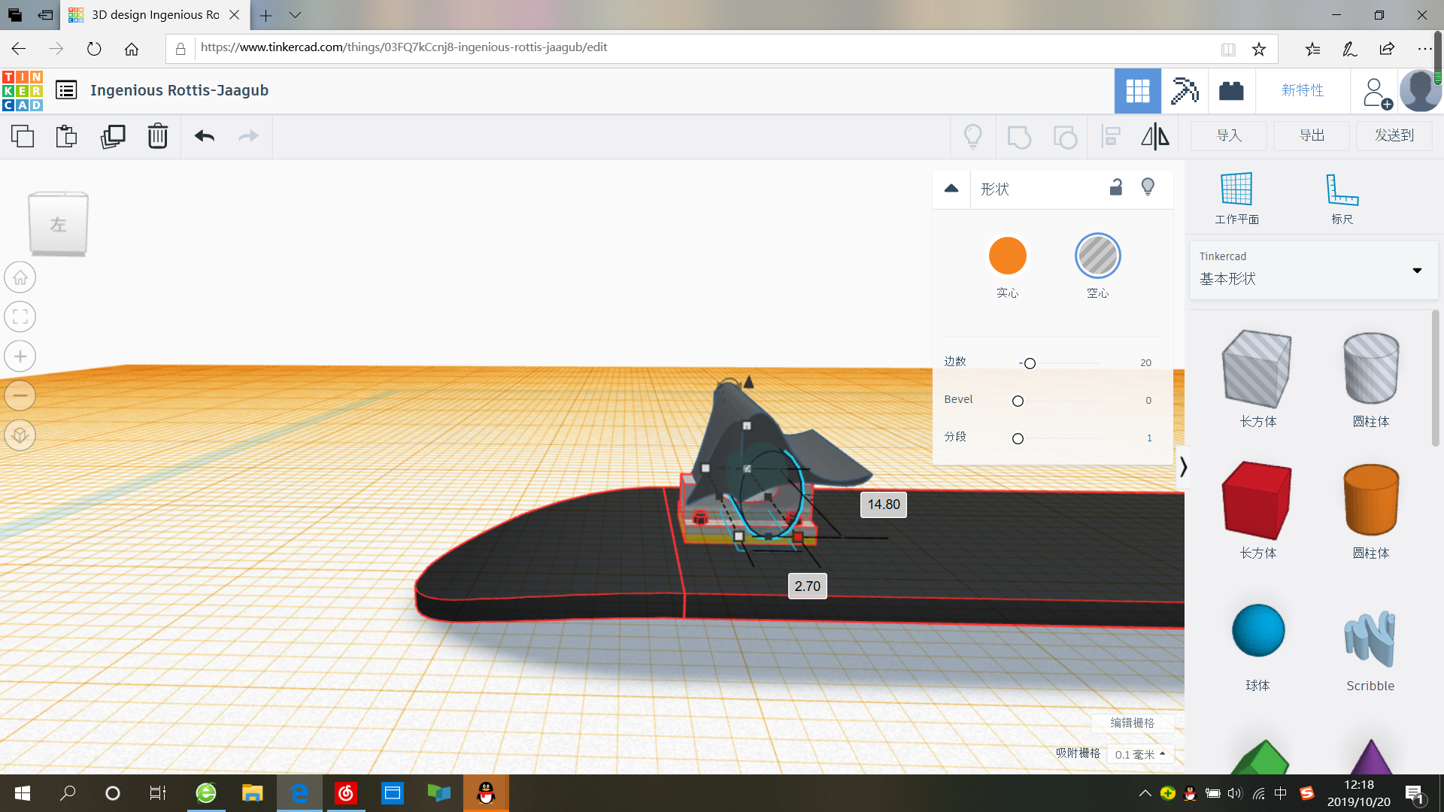Click the Send To button

coord(1394,135)
